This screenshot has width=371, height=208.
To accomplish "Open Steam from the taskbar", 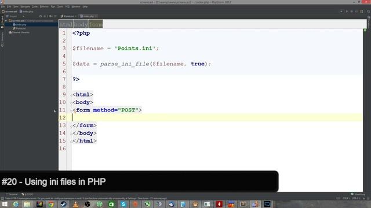I will (x=63, y=204).
